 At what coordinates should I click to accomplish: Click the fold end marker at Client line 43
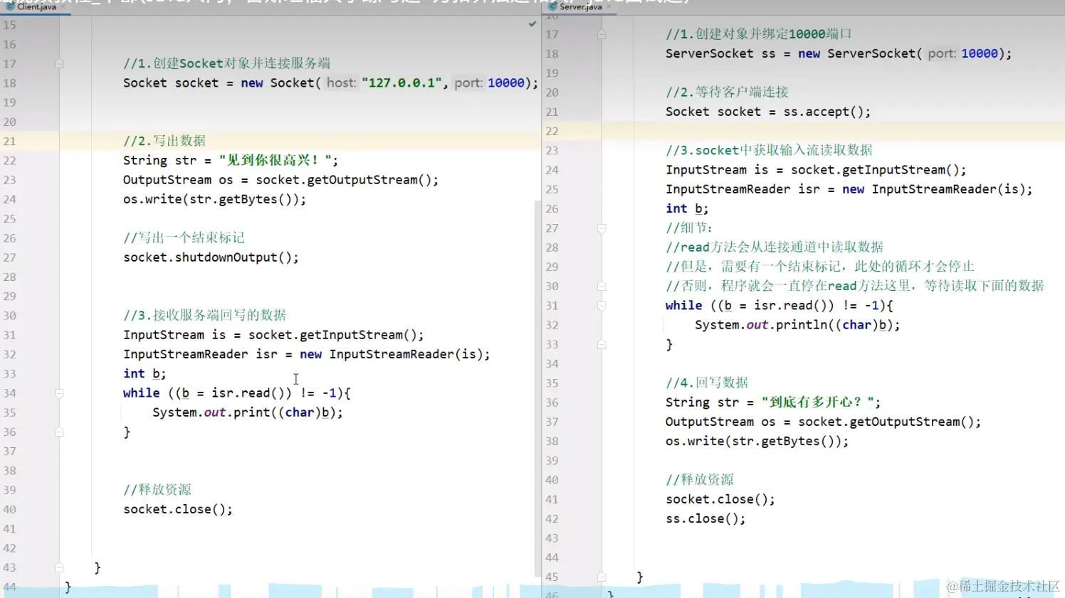(59, 567)
